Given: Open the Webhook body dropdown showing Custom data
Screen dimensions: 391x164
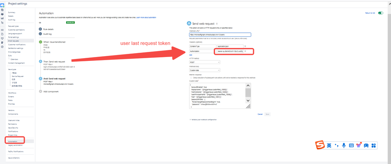Looking at the screenshot, I should point(204,70).
